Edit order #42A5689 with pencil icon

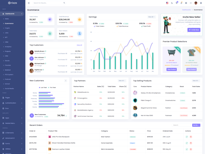pos(187,137)
